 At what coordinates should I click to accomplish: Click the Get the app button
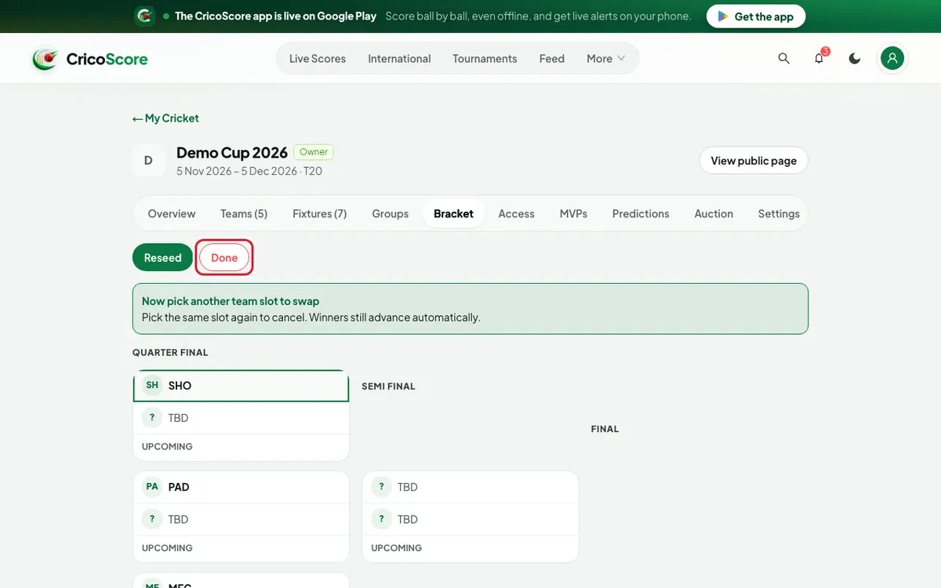(756, 16)
